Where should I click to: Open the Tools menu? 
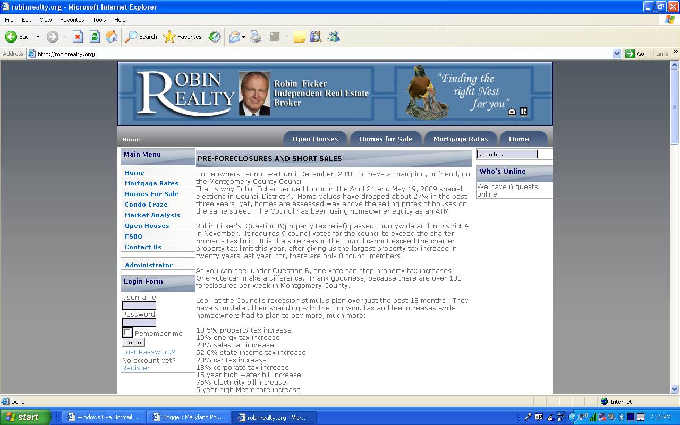(99, 20)
